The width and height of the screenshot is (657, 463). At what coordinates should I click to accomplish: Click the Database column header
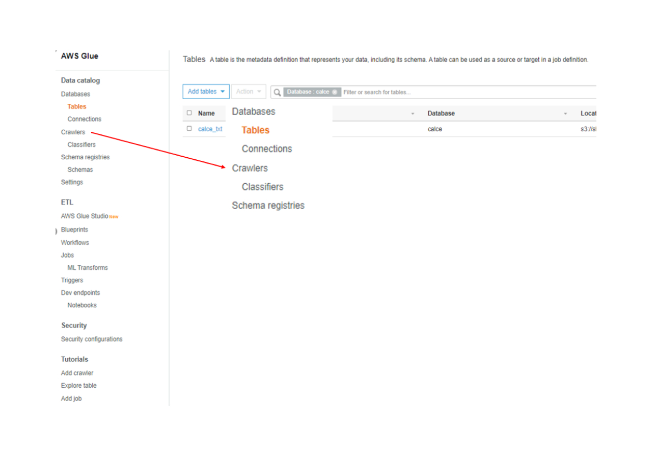(441, 113)
